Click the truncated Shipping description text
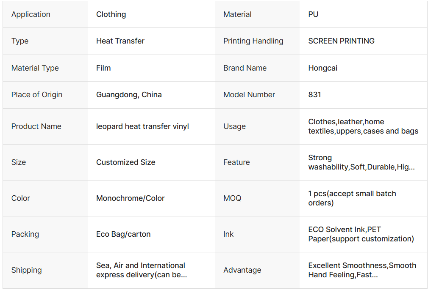Image resolution: width=428 pixels, height=290 pixels. pos(142,270)
